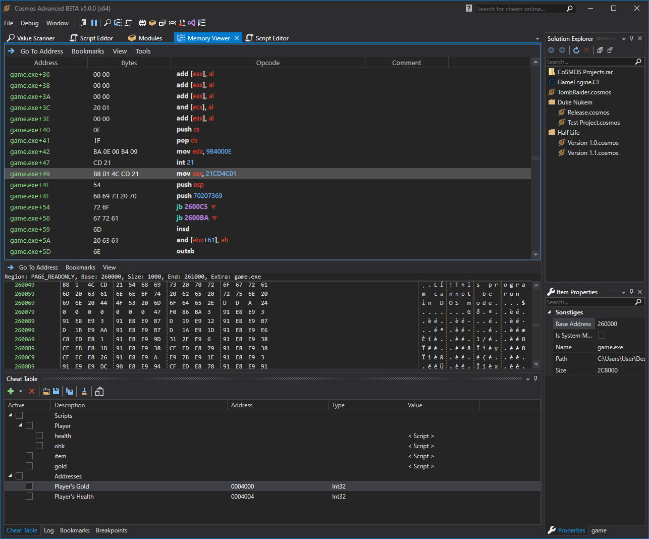The width and height of the screenshot is (649, 539).
Task: Toggle the gold script active state
Action: [x=29, y=465]
